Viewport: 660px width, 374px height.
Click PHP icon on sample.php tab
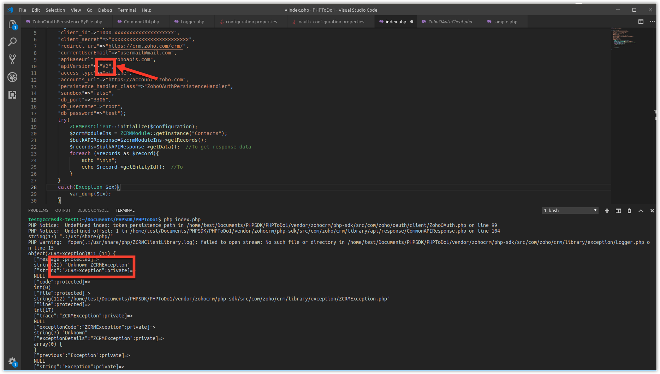pos(489,22)
